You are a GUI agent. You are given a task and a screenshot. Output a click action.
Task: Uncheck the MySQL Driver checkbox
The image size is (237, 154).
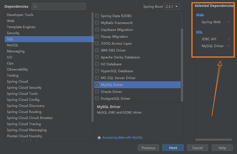[97, 85]
